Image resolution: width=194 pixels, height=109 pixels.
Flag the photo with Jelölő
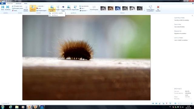(x=39, y=8)
